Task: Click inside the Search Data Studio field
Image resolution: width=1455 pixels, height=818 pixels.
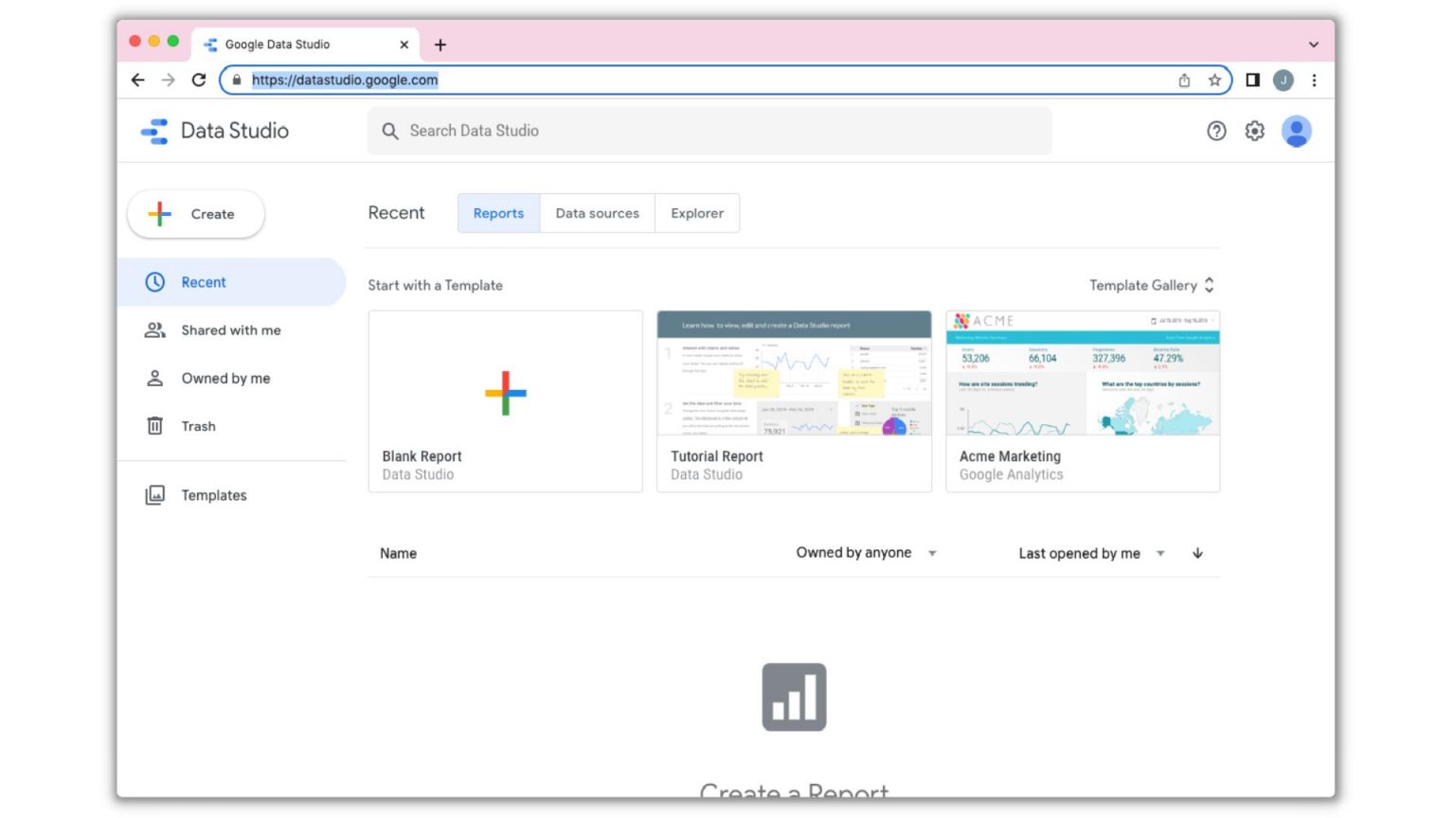Action: coord(710,132)
